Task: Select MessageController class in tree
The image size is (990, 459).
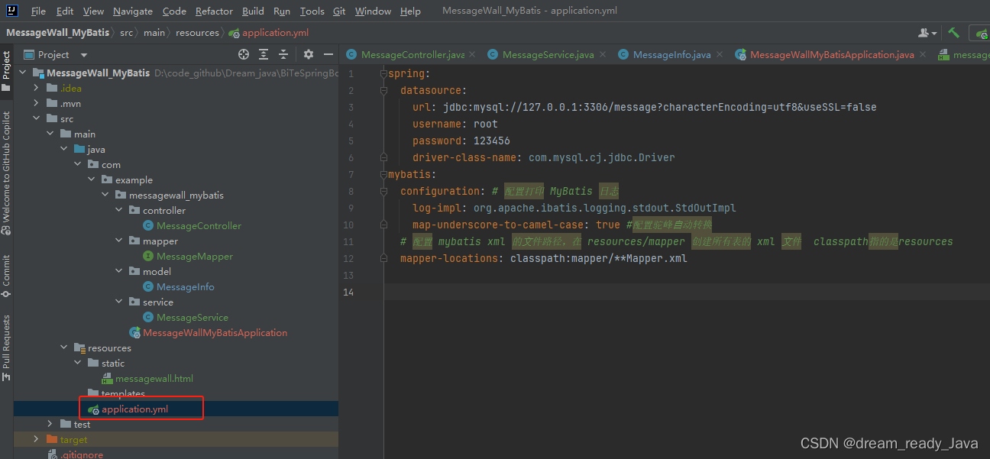Action: coord(199,226)
